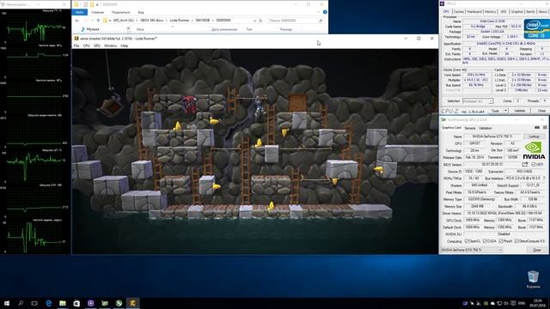Open the File menu in Xenia
This screenshot has height=309, width=550.
76,45
